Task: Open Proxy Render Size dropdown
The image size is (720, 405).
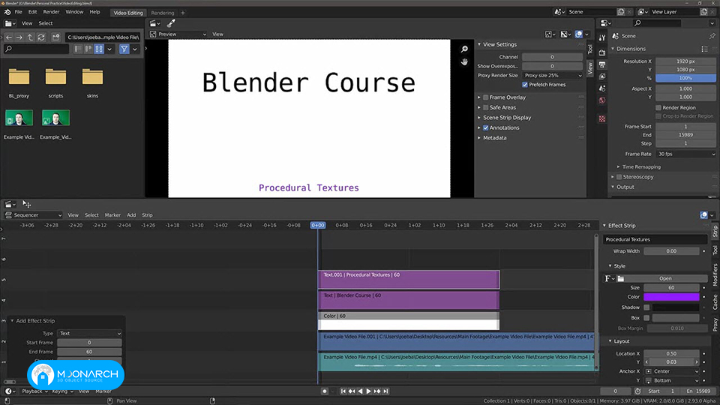Action: (x=553, y=75)
